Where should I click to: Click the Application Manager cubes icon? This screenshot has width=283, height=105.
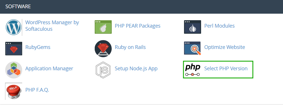click(14, 70)
